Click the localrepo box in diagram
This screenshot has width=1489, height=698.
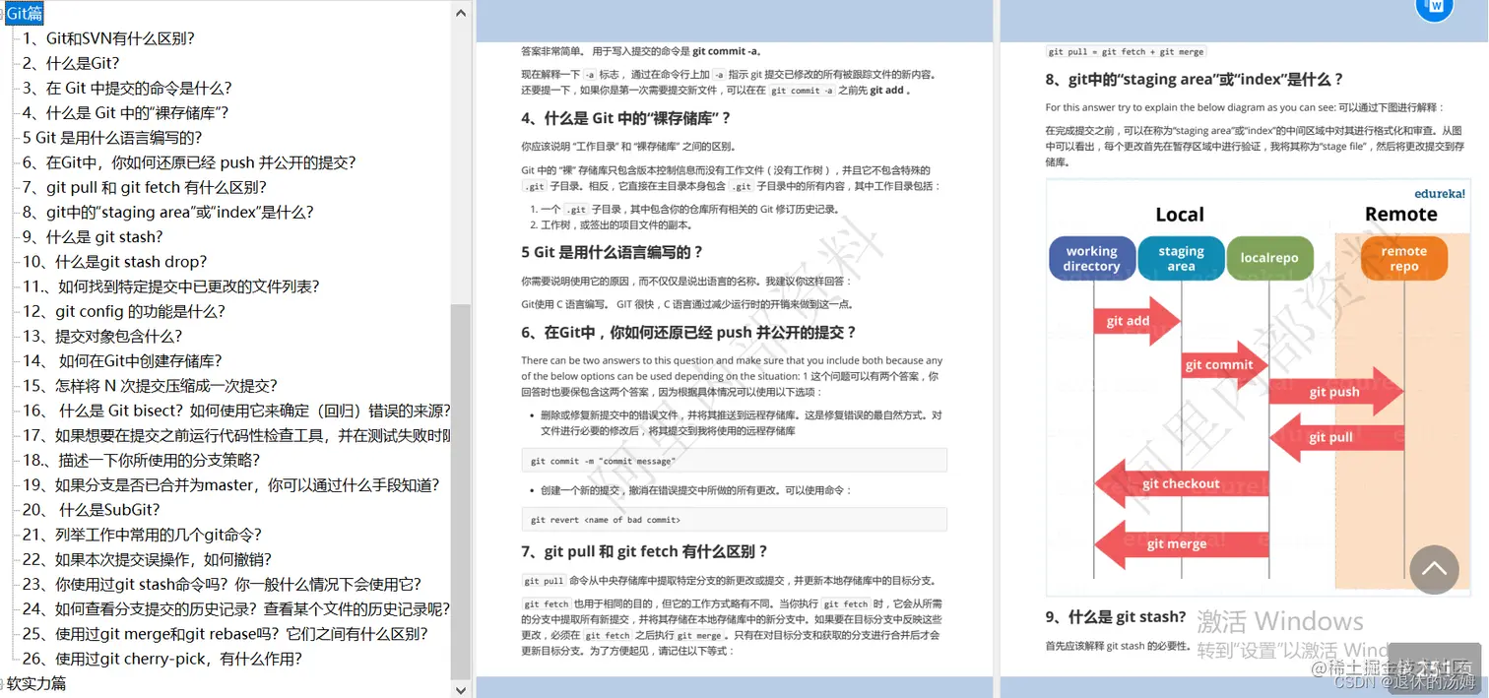pos(1269,258)
